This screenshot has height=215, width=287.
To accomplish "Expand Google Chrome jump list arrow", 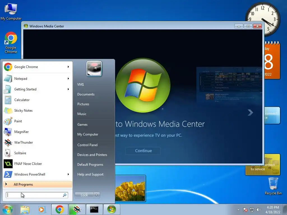I will click(x=68, y=67).
